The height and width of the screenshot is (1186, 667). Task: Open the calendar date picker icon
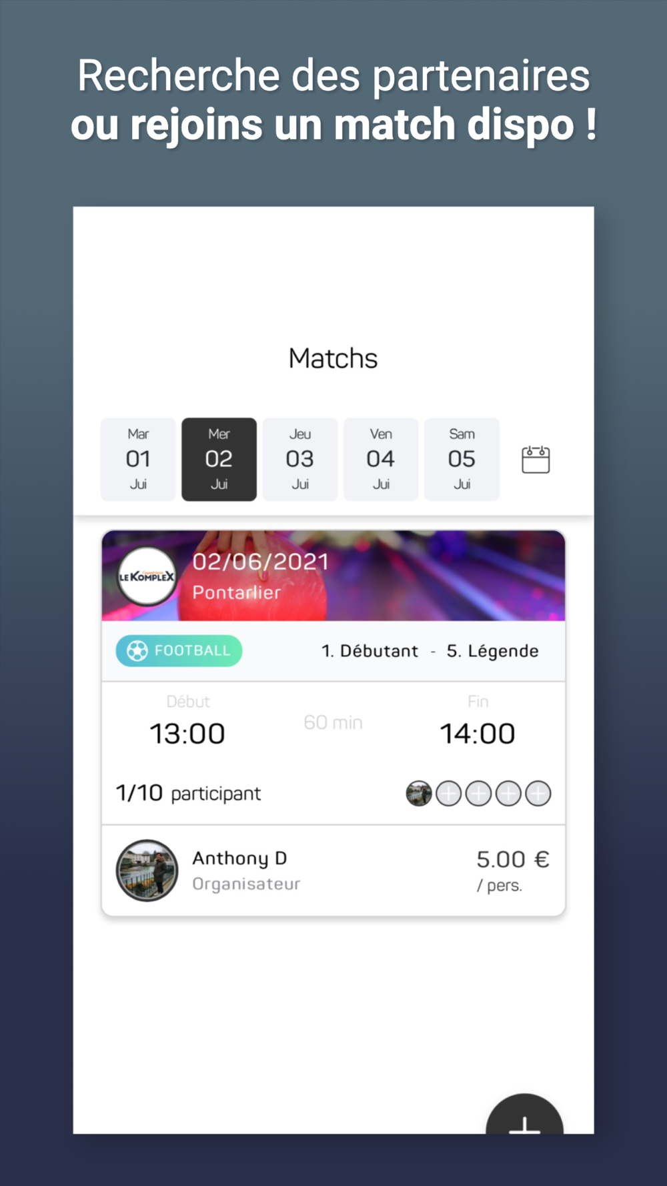(536, 460)
